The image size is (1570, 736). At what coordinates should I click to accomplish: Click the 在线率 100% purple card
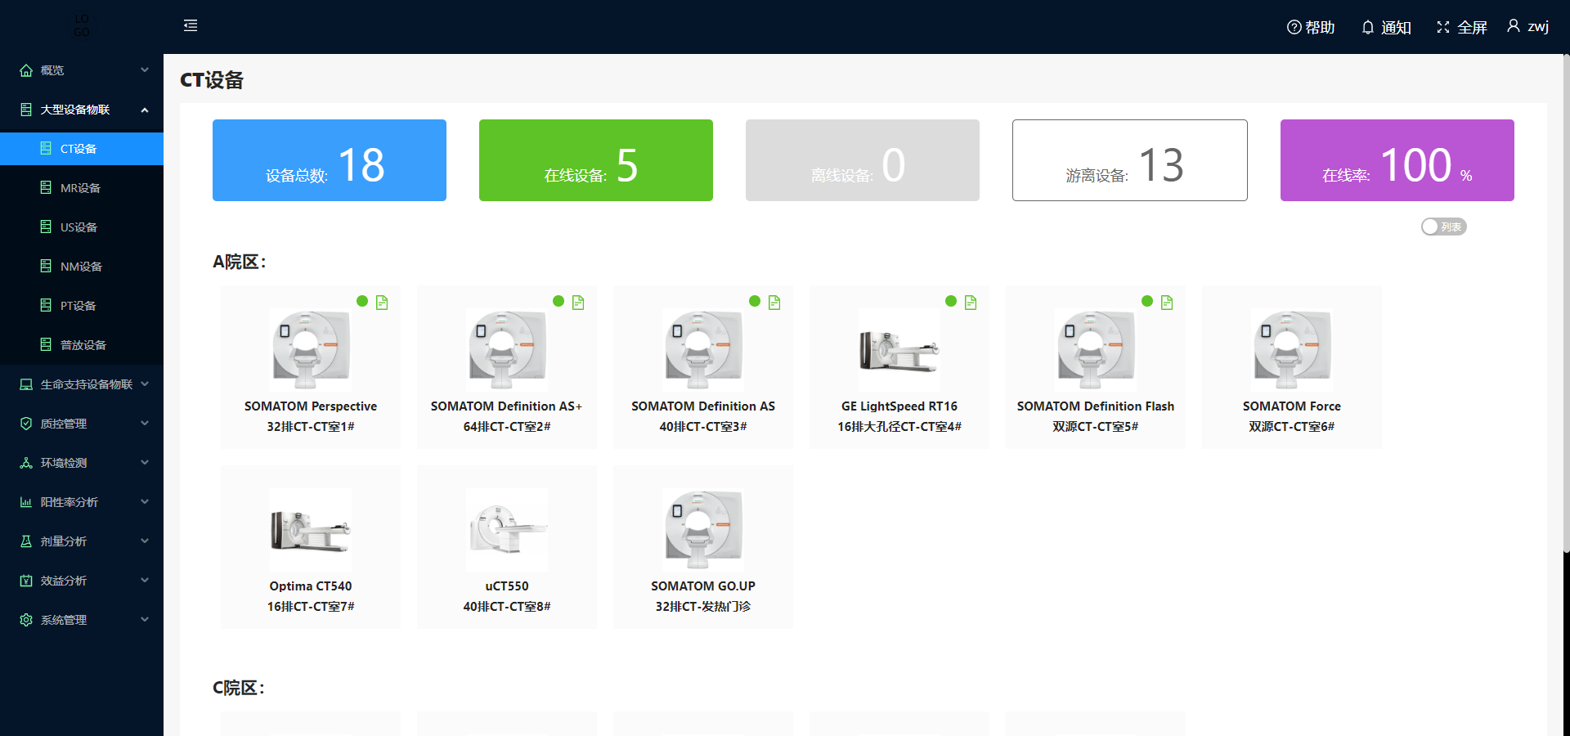1397,160
